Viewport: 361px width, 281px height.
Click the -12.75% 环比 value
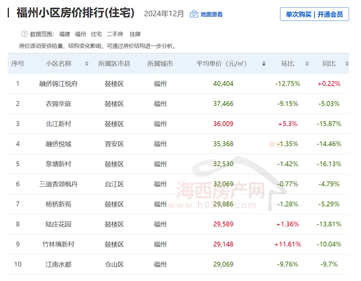point(288,84)
